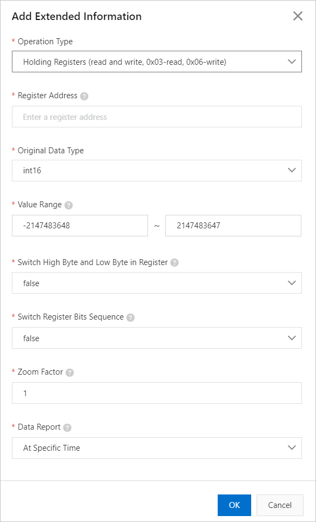316x522 pixels.
Task: Click the Operation Type dropdown chevron
Action: click(292, 61)
